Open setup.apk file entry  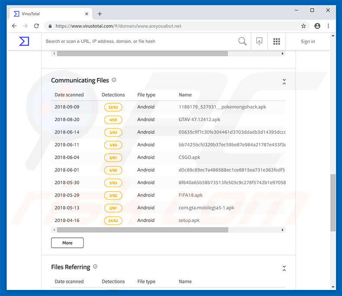click(189, 220)
